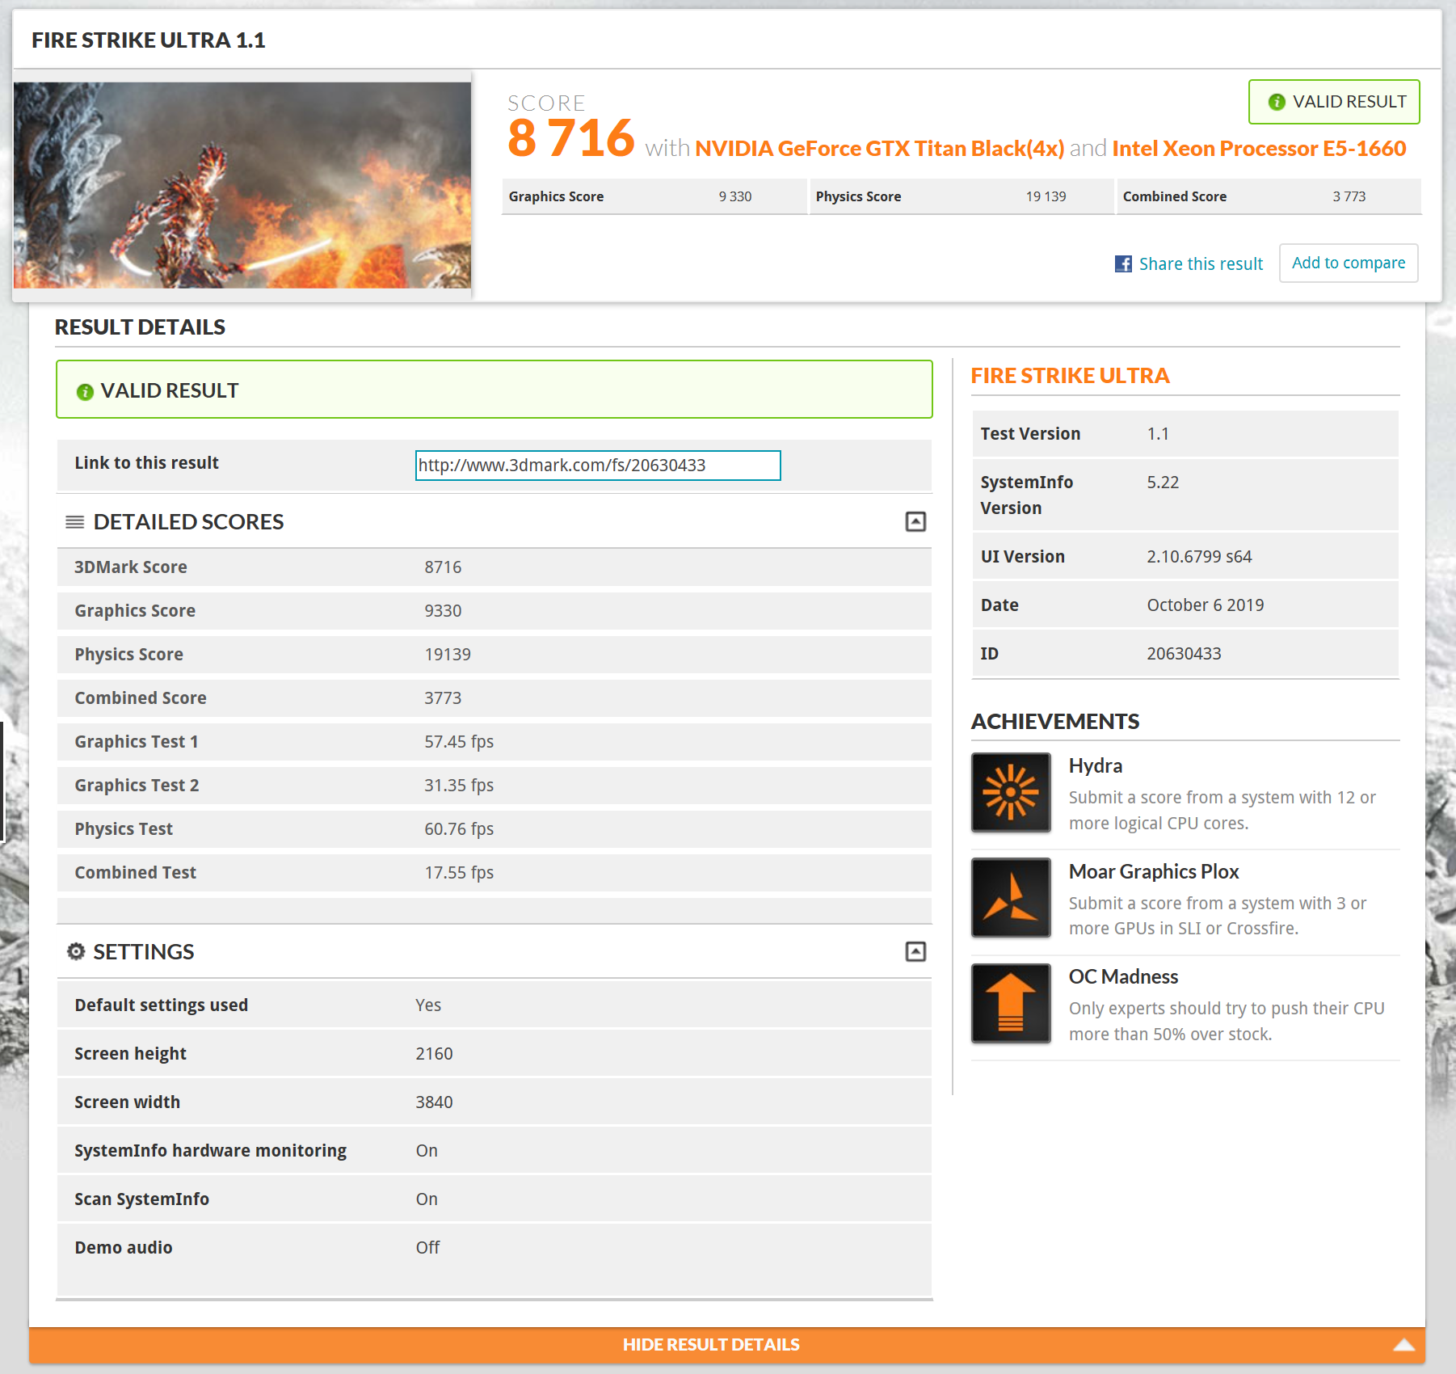Click Physics Score value 19139 in details
The width and height of the screenshot is (1456, 1374).
[x=448, y=655]
